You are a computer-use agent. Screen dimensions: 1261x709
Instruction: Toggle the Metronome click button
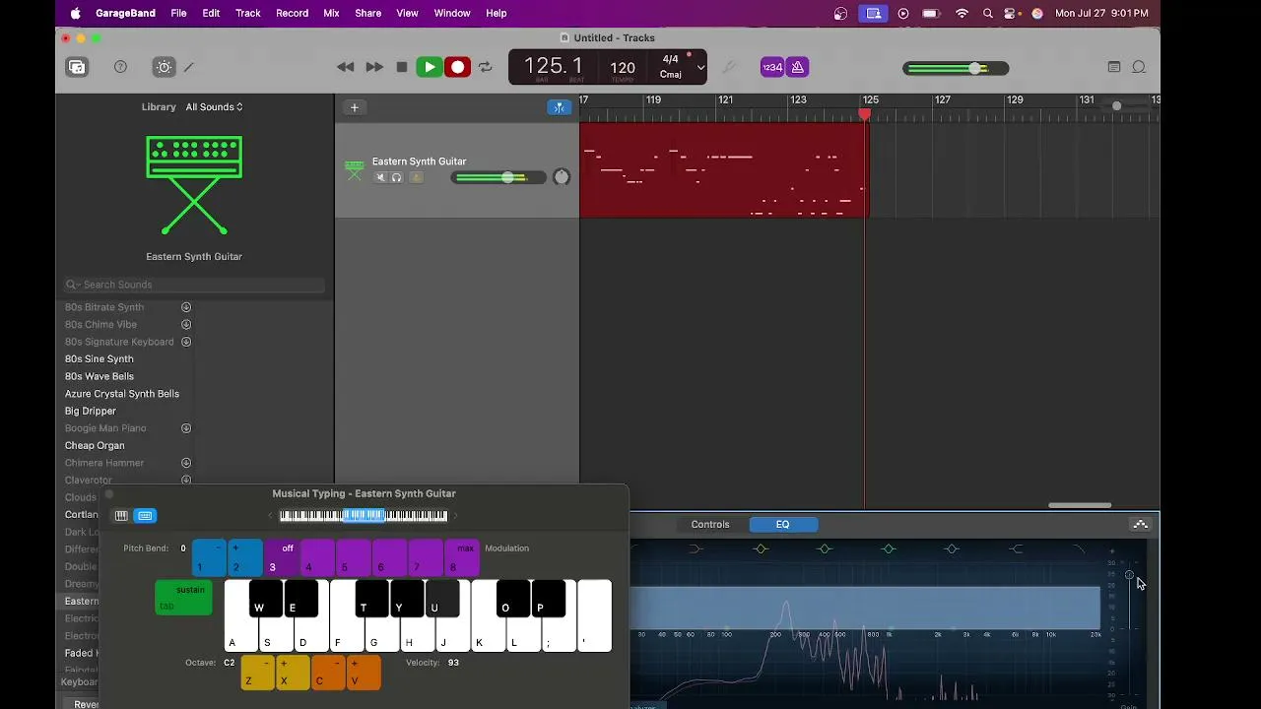tap(798, 67)
